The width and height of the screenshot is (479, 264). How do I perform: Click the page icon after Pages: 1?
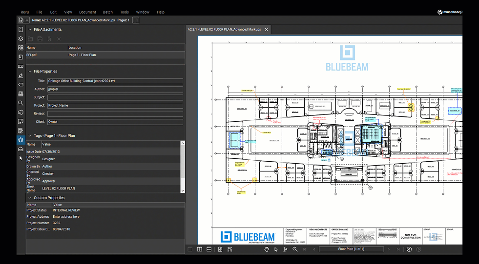(136, 20)
